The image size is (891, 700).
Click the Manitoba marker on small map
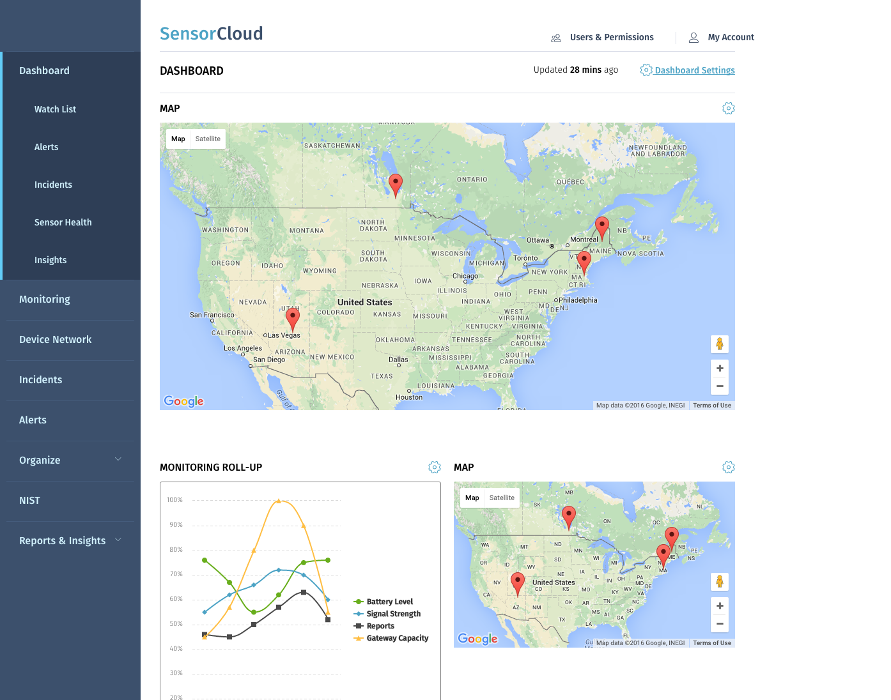569,518
